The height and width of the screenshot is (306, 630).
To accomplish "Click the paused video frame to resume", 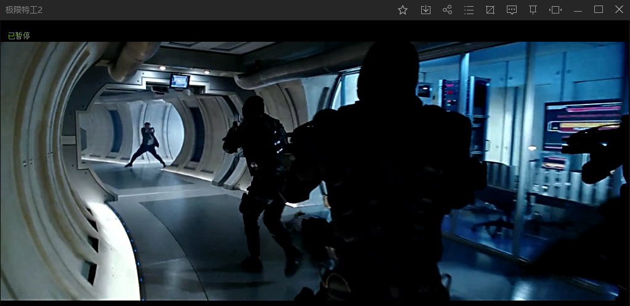I will point(315,171).
